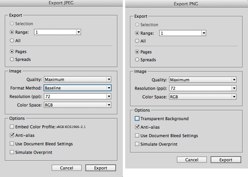Open Resolution (ppi) dropdown in Export PNG

pyautogui.click(x=234, y=88)
